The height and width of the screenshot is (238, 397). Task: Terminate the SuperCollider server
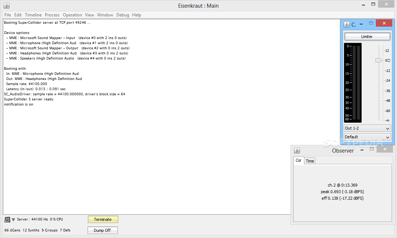103,219
